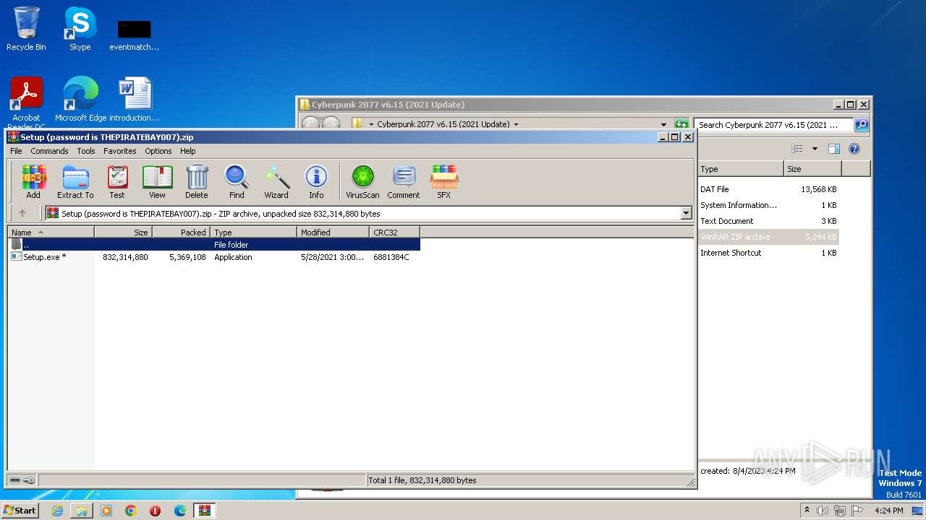
Task: Expand Cyberpunk 2077 breadcrumb arrow in Explorer
Action: (x=516, y=124)
